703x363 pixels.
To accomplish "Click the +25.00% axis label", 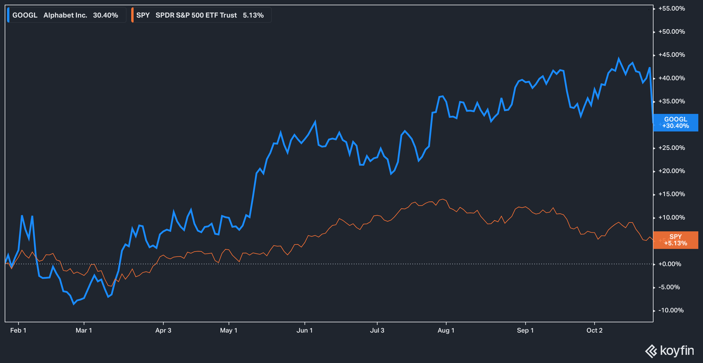I will point(672,148).
